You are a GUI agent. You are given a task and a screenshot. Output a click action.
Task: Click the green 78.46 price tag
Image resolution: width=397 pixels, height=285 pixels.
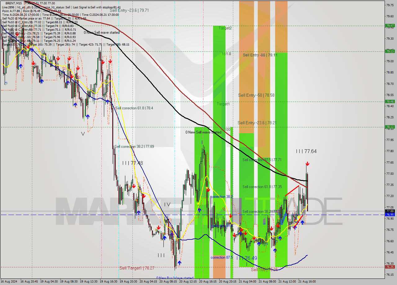[x=390, y=101]
